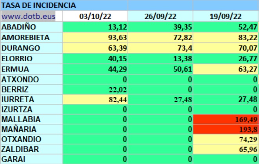The width and height of the screenshot is (259, 164).
Task: Click the 03/10/22 column header
Action: [95, 16]
